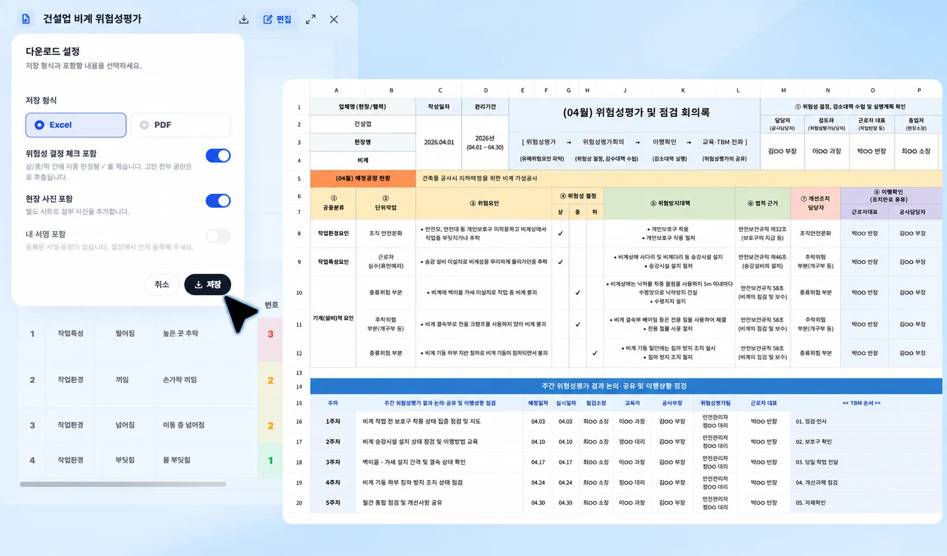Select the 높은 곳 추락 row text

click(x=181, y=334)
